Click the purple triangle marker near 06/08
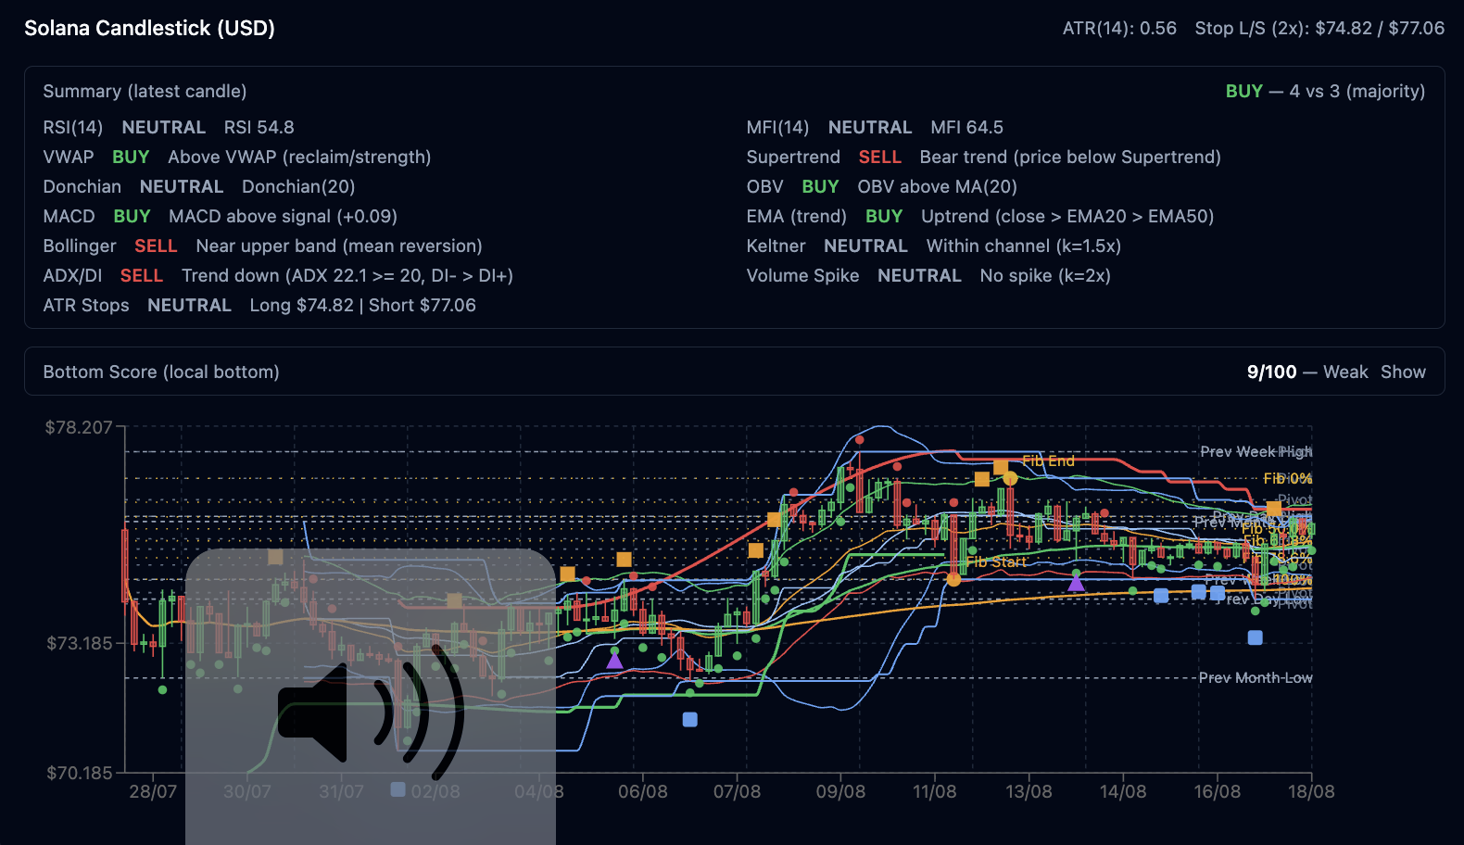 tap(614, 660)
